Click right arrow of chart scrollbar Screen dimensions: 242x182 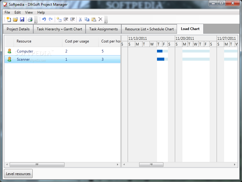235,164
